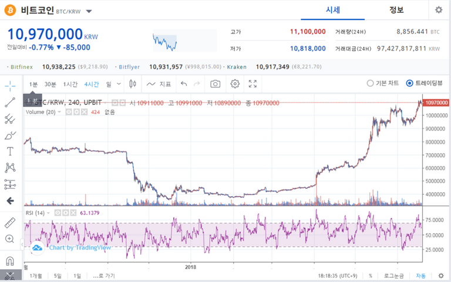
Task: Click the Bitcoin logo icon
Action: coord(10,11)
